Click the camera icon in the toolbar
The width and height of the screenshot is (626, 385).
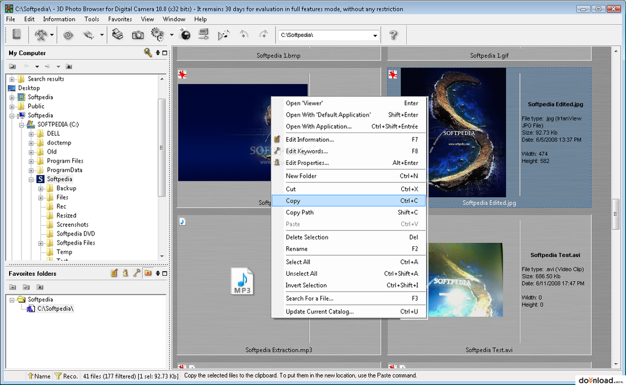pyautogui.click(x=138, y=35)
